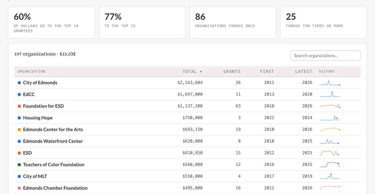Screen dimensions: 375x194
Task: Click the $1,137,200 total value
Action: (x=190, y=106)
